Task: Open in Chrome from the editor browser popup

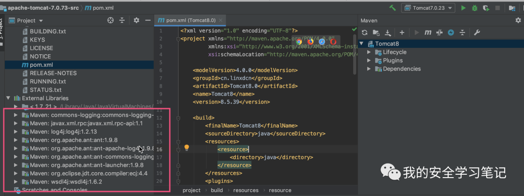Action: point(299,42)
